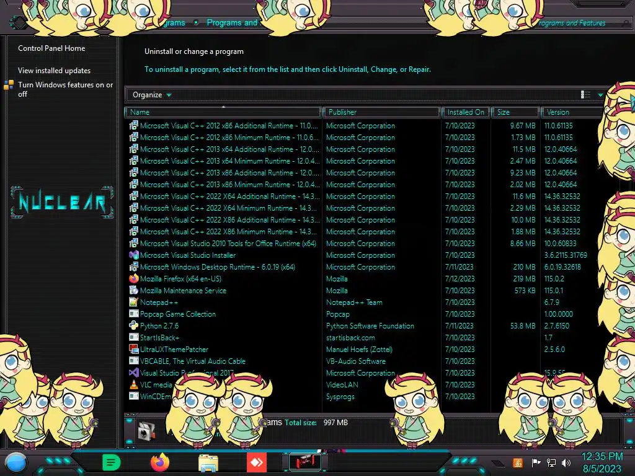
Task: Open the network tray icon
Action: 551,462
